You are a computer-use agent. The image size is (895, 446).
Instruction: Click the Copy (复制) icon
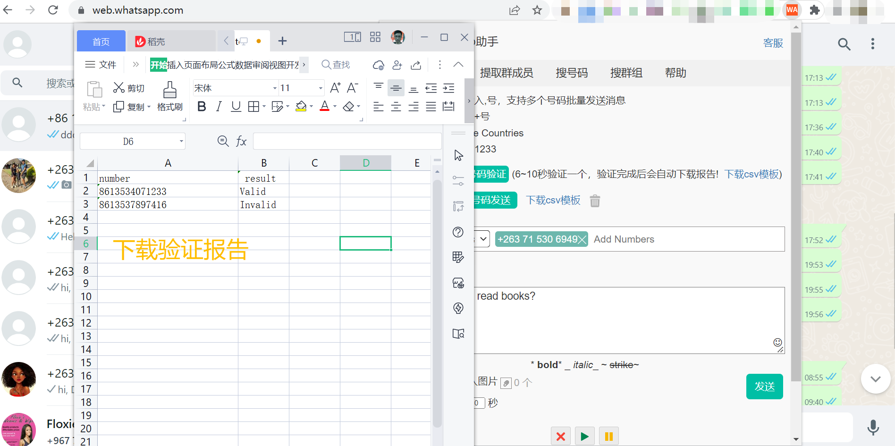click(118, 107)
